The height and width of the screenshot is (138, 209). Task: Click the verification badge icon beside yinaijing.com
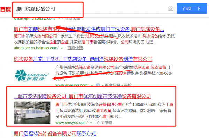pyautogui.click(x=98, y=85)
